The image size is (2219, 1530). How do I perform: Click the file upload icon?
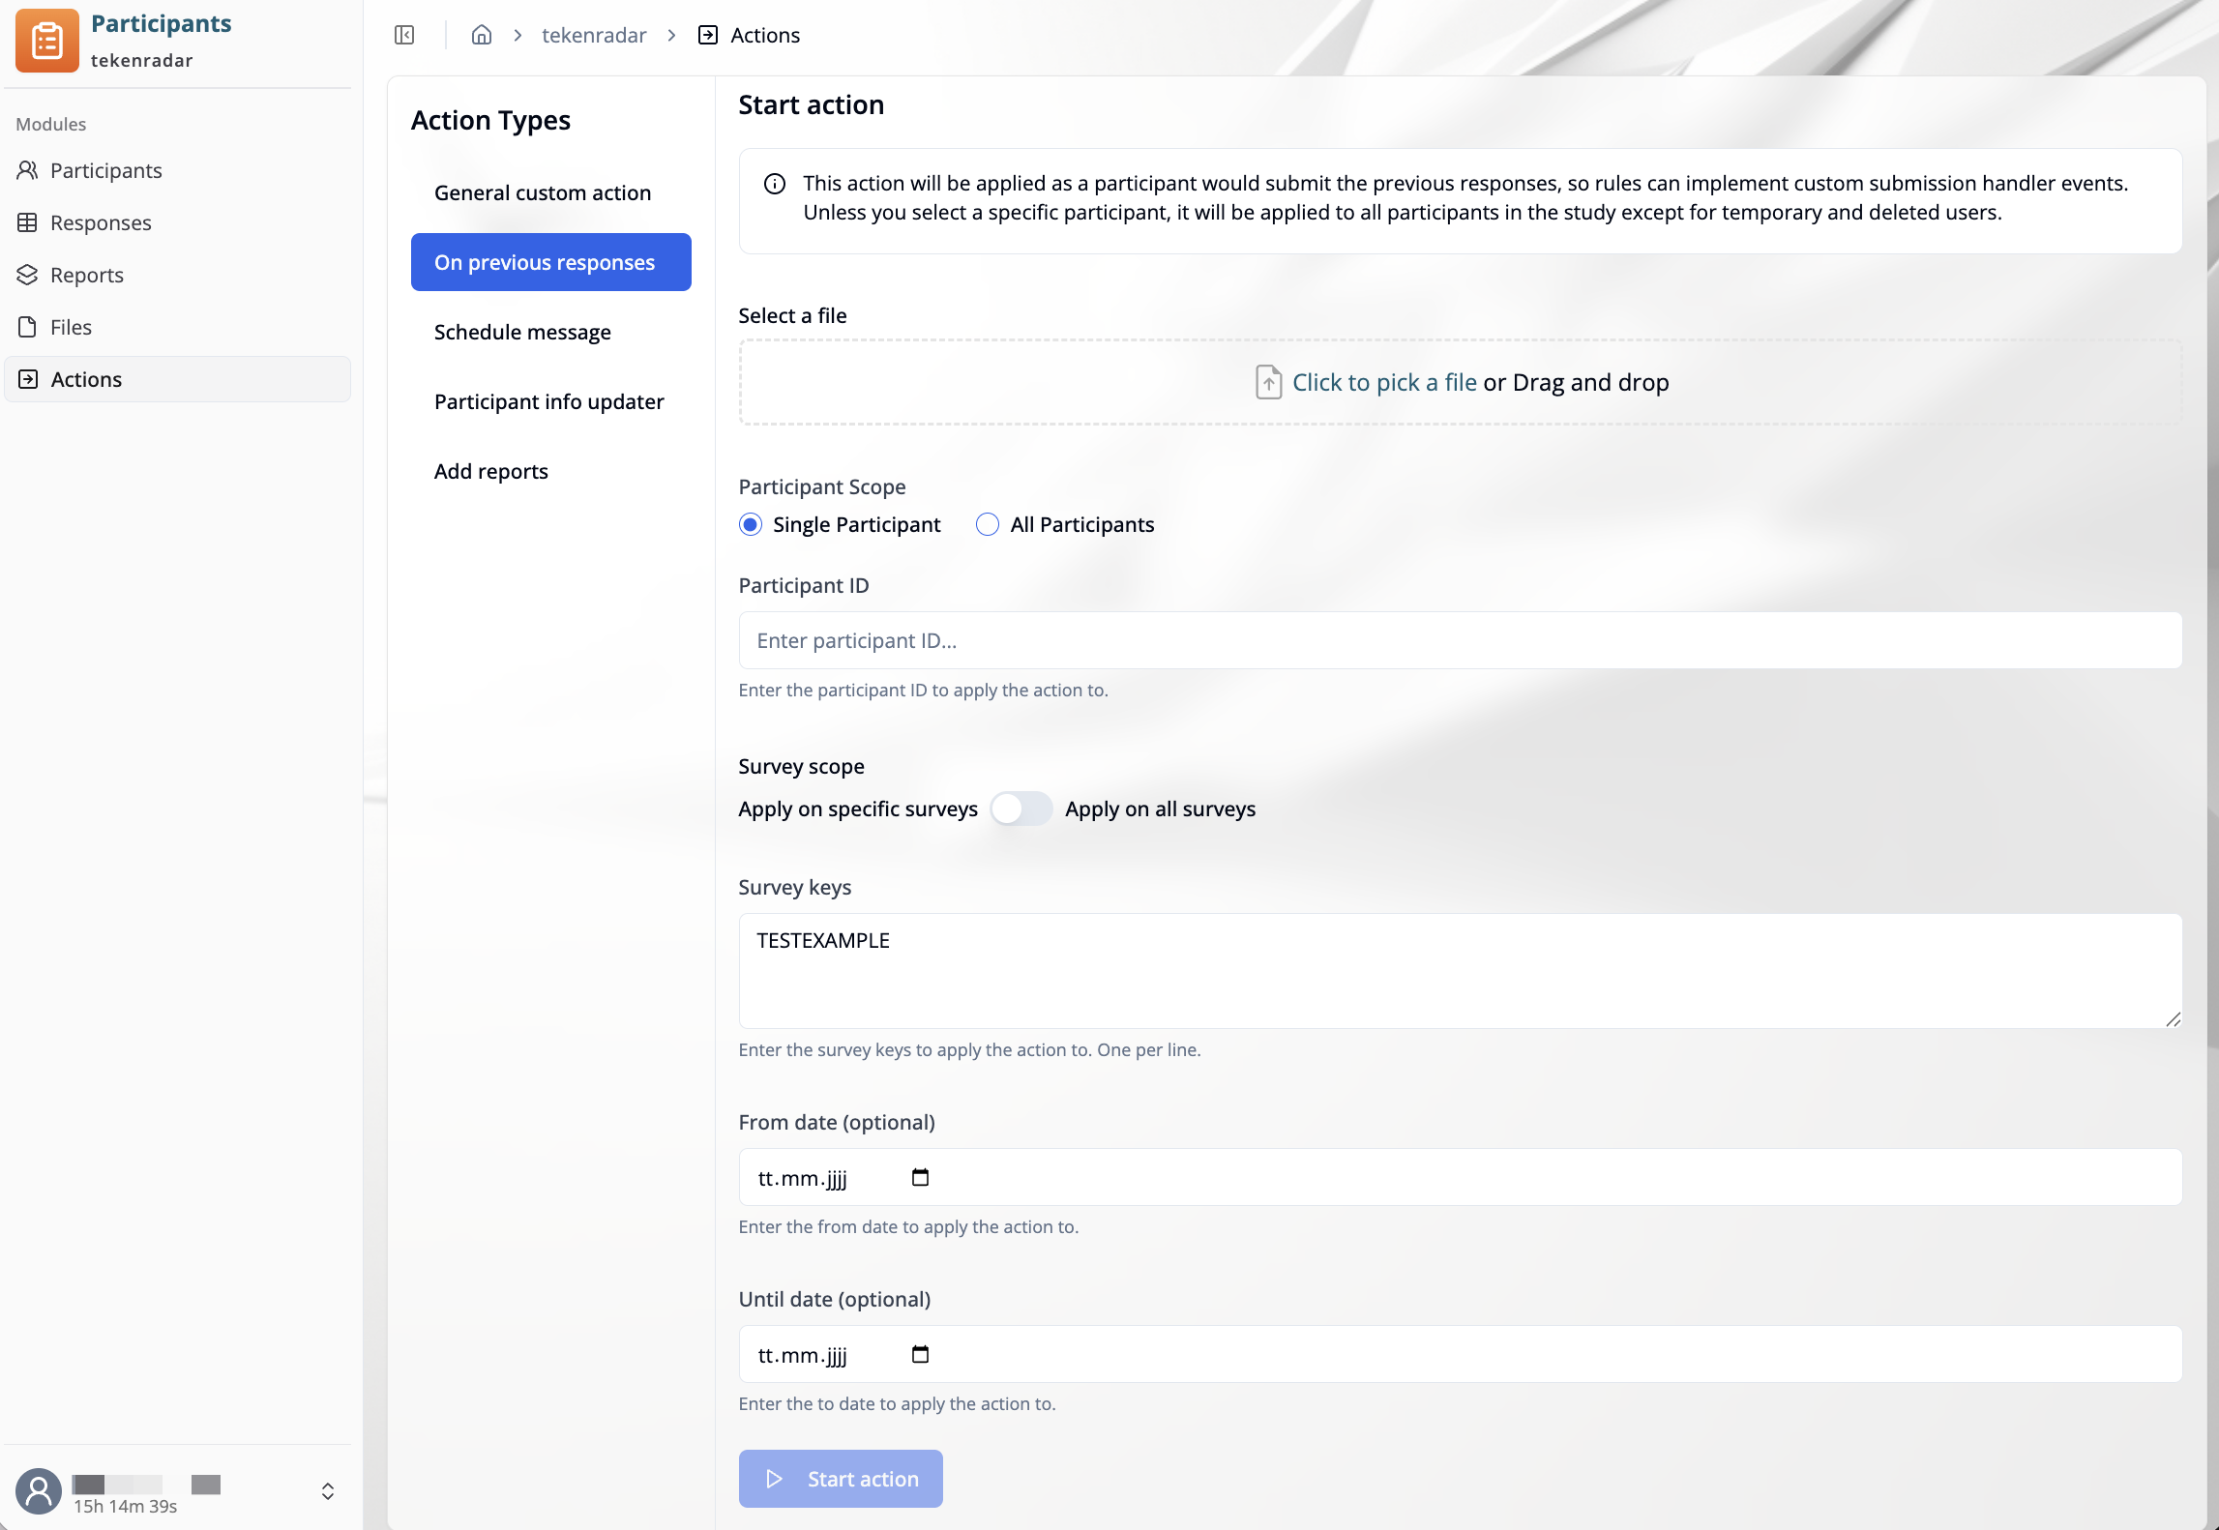pyautogui.click(x=1268, y=382)
